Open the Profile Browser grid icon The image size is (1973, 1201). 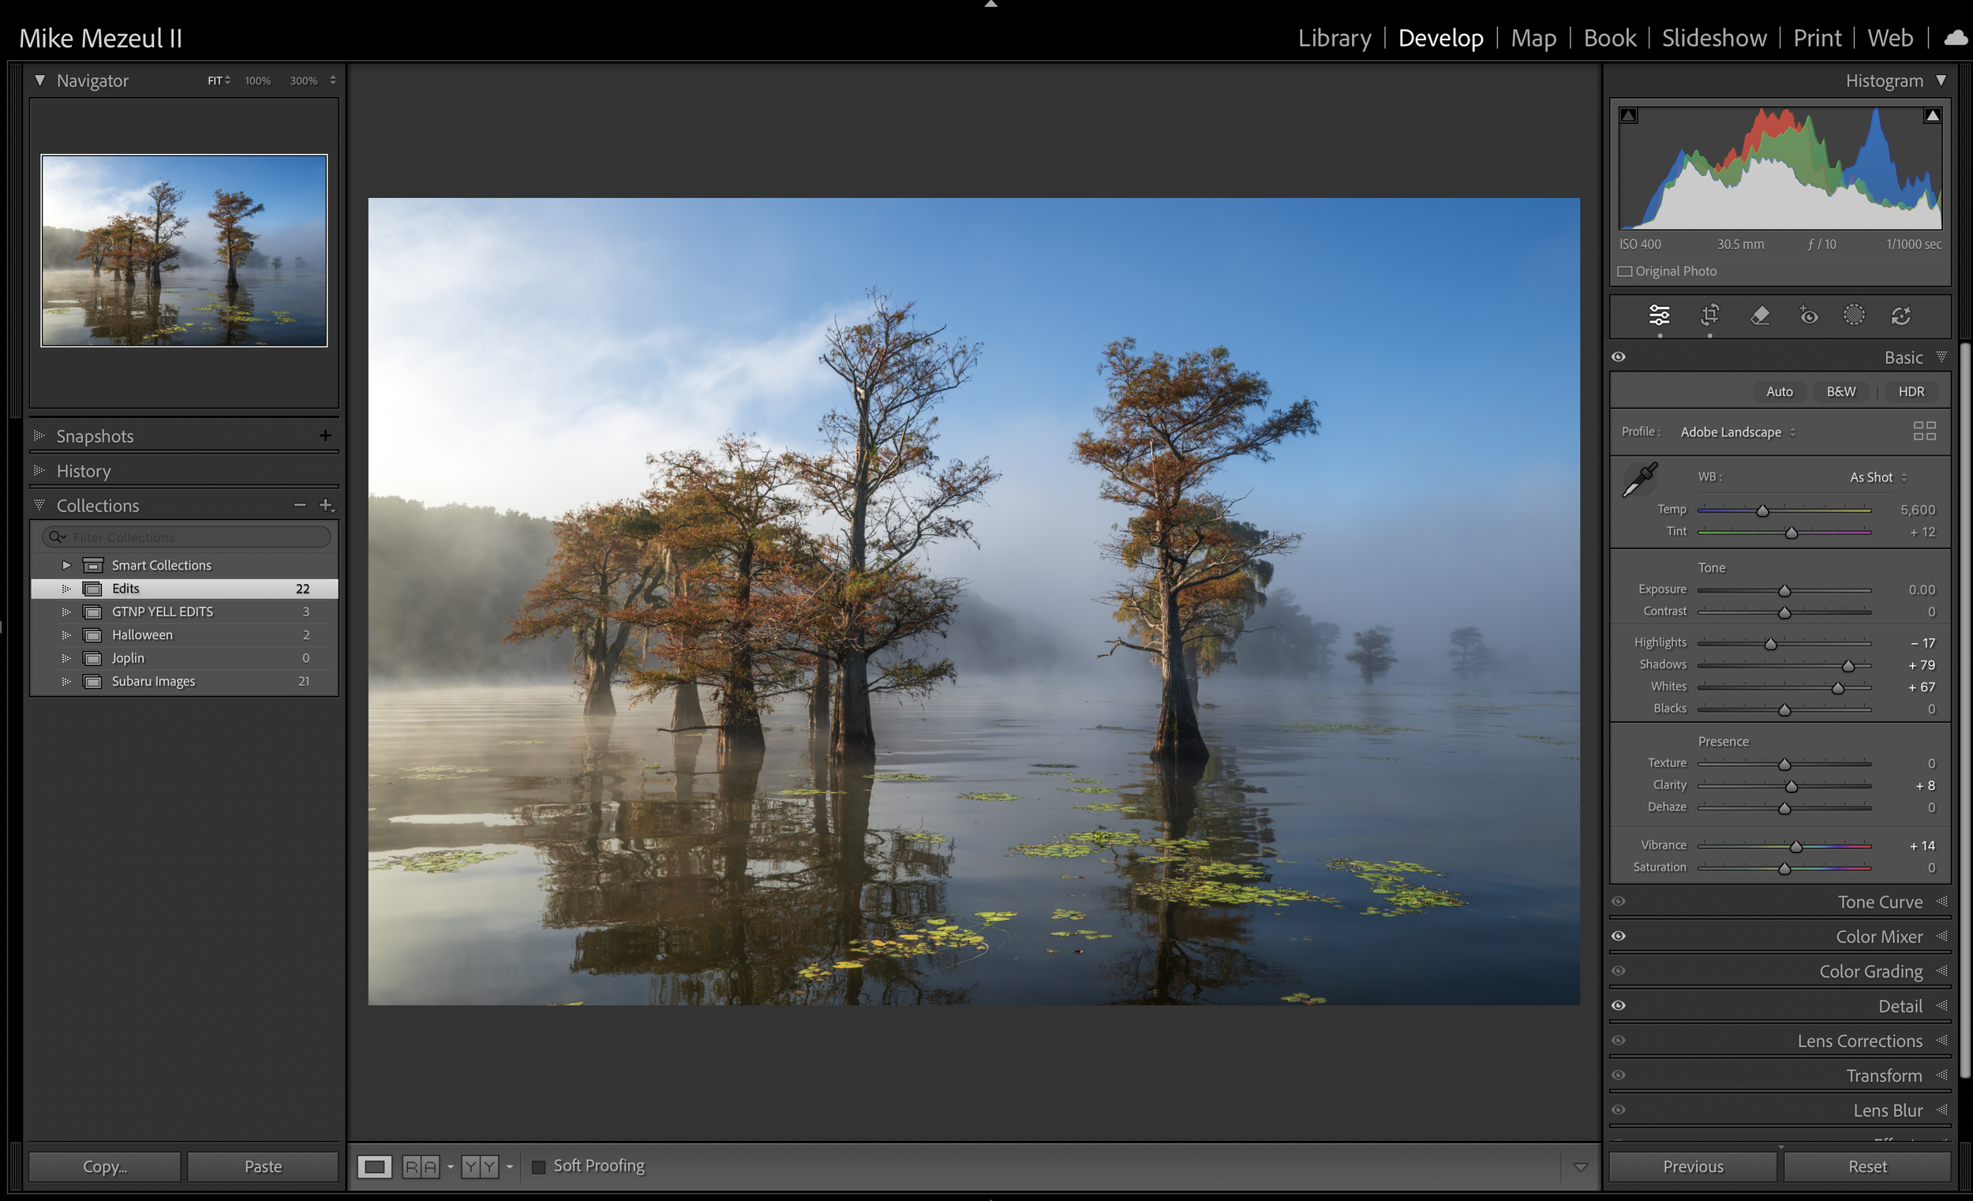1923,432
